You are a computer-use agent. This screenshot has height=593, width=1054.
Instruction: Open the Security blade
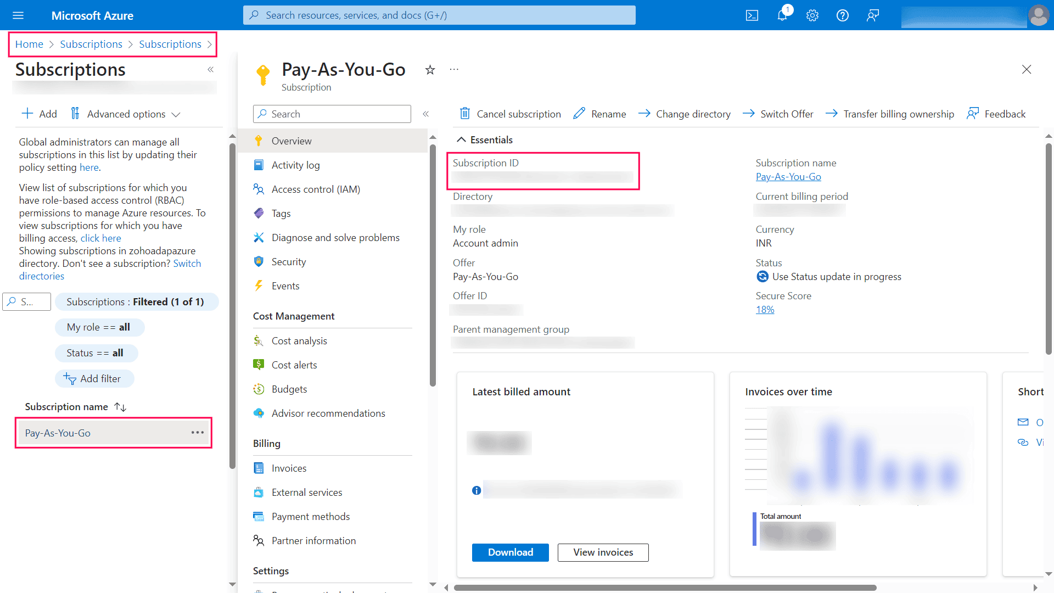pyautogui.click(x=288, y=261)
